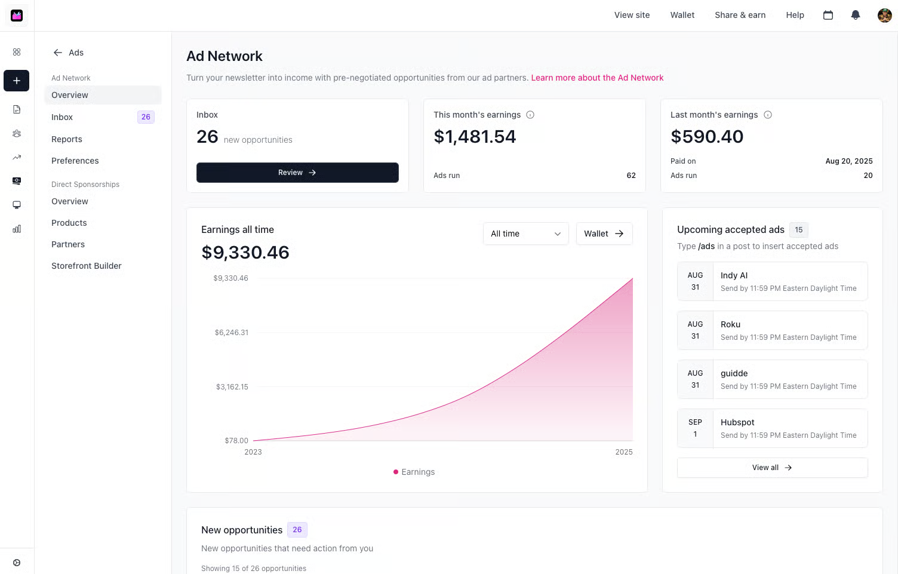Click the user profile avatar
Image resolution: width=898 pixels, height=574 pixels.
pos(884,16)
